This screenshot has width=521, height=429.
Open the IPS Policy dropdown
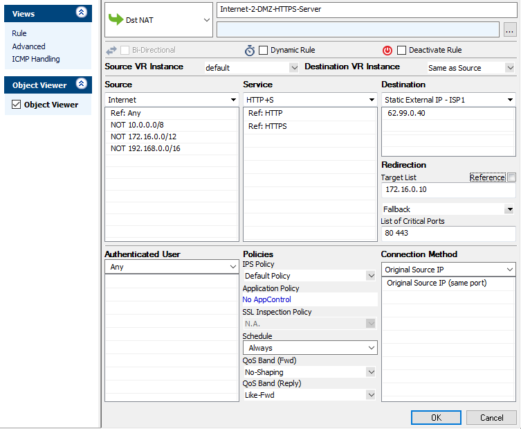tap(310, 276)
